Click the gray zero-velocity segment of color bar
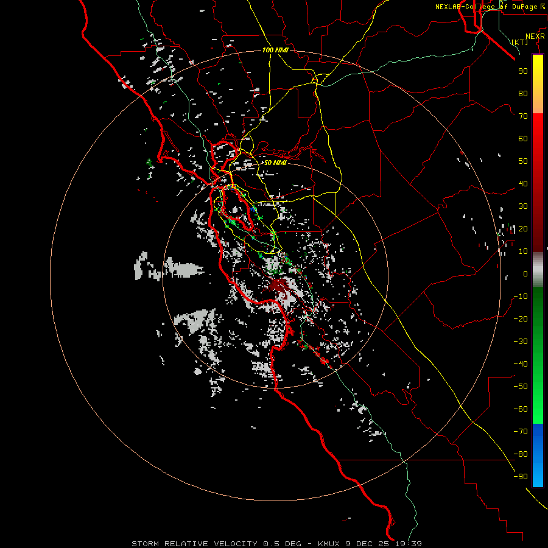This screenshot has height=548, width=548. point(538,269)
